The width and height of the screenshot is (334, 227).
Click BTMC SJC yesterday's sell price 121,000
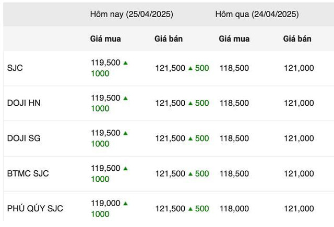coord(299,174)
